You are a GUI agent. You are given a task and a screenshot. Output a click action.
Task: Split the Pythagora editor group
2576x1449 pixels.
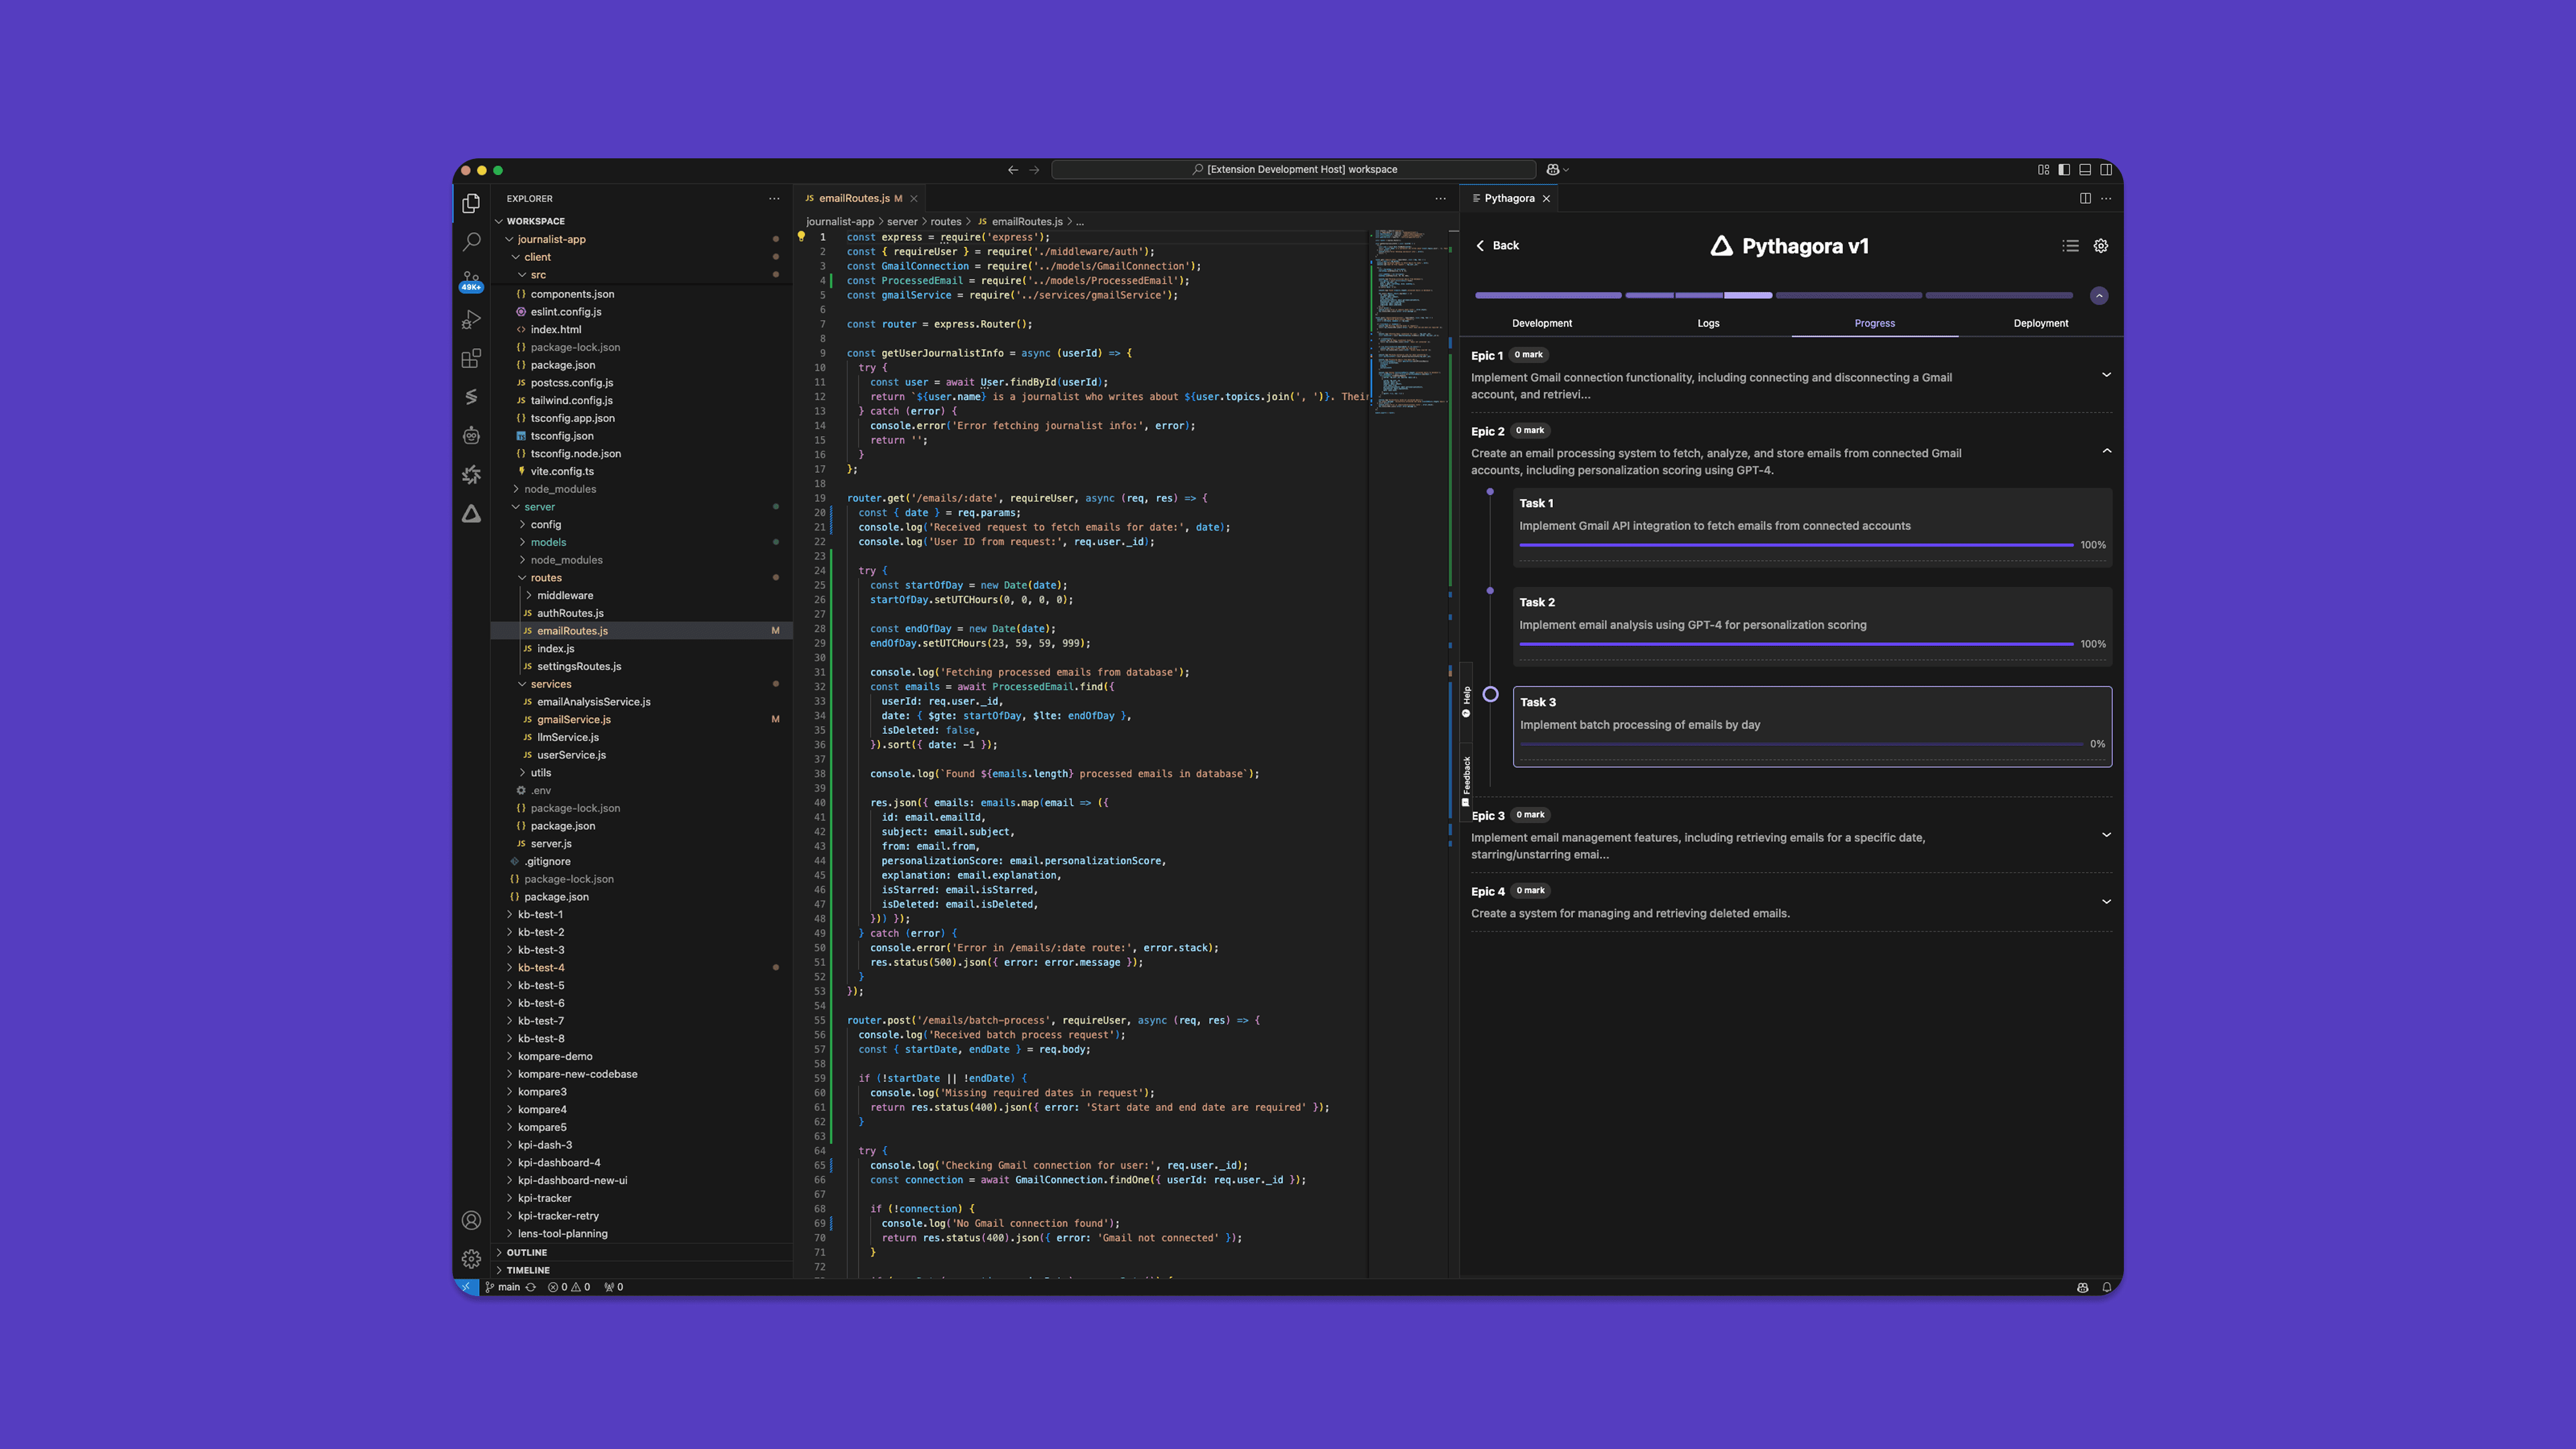(x=2085, y=198)
